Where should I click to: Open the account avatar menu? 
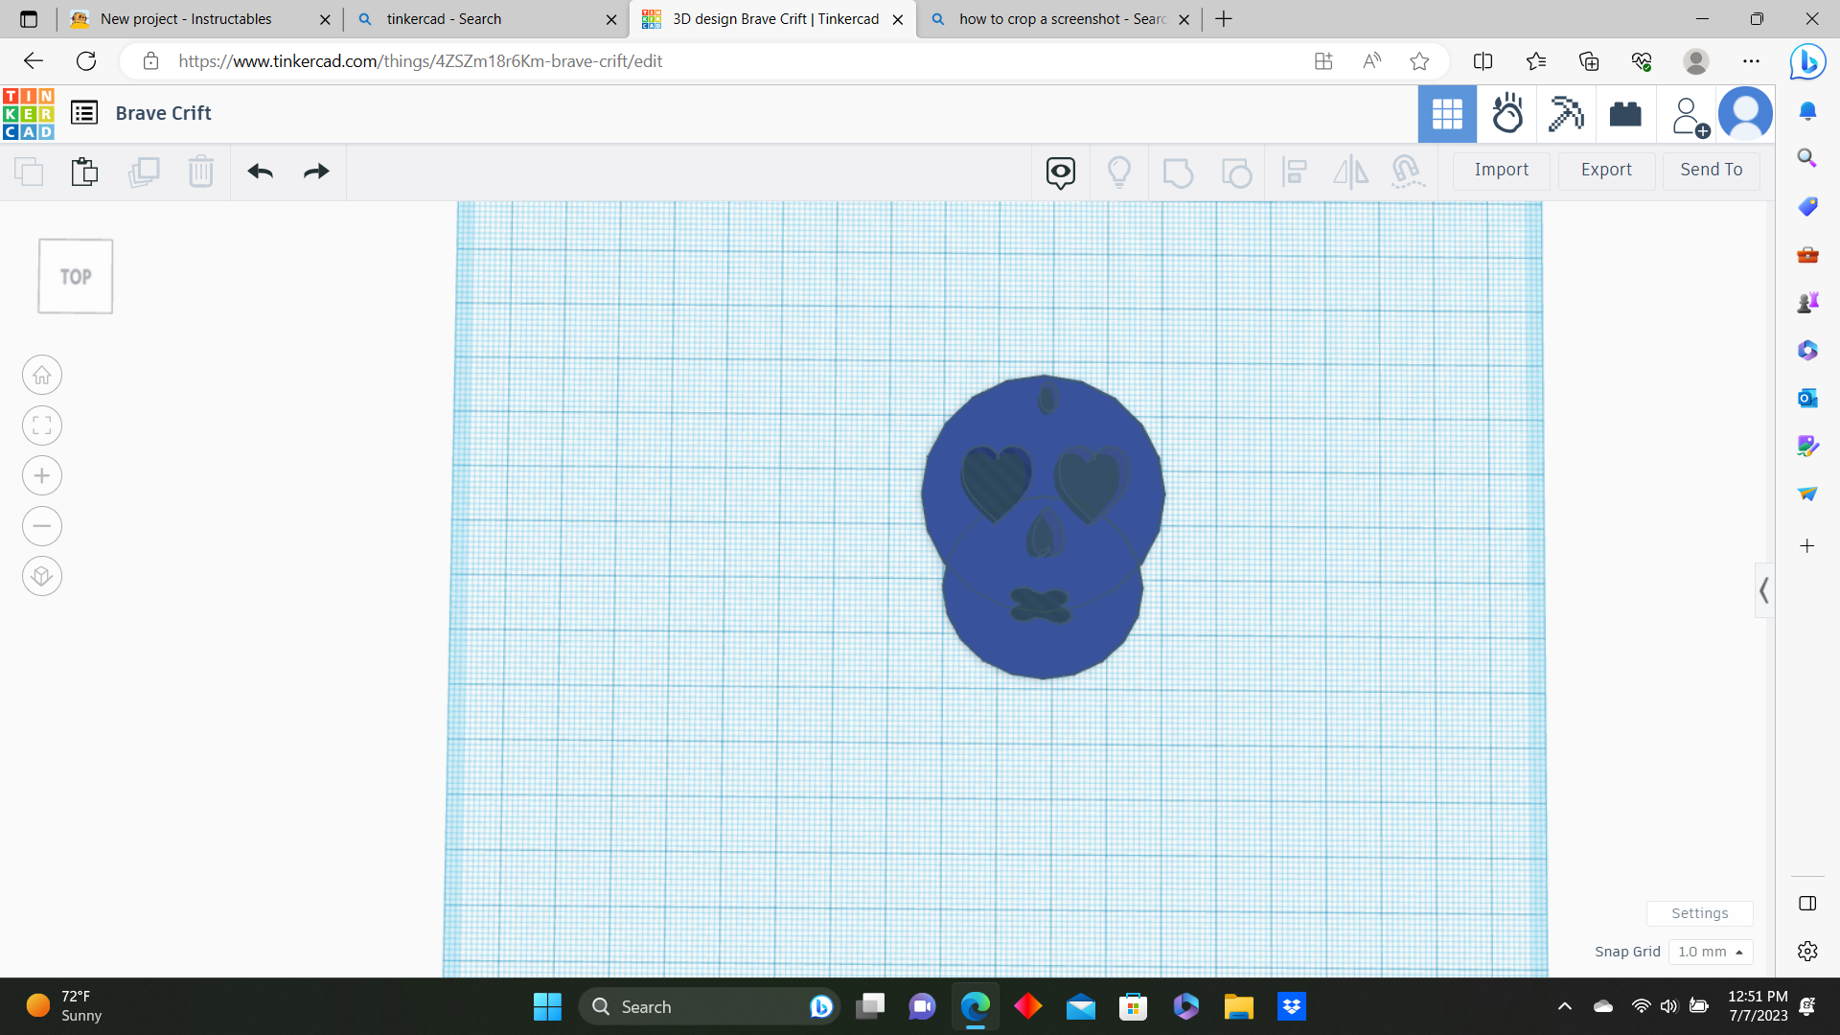[x=1746, y=113]
